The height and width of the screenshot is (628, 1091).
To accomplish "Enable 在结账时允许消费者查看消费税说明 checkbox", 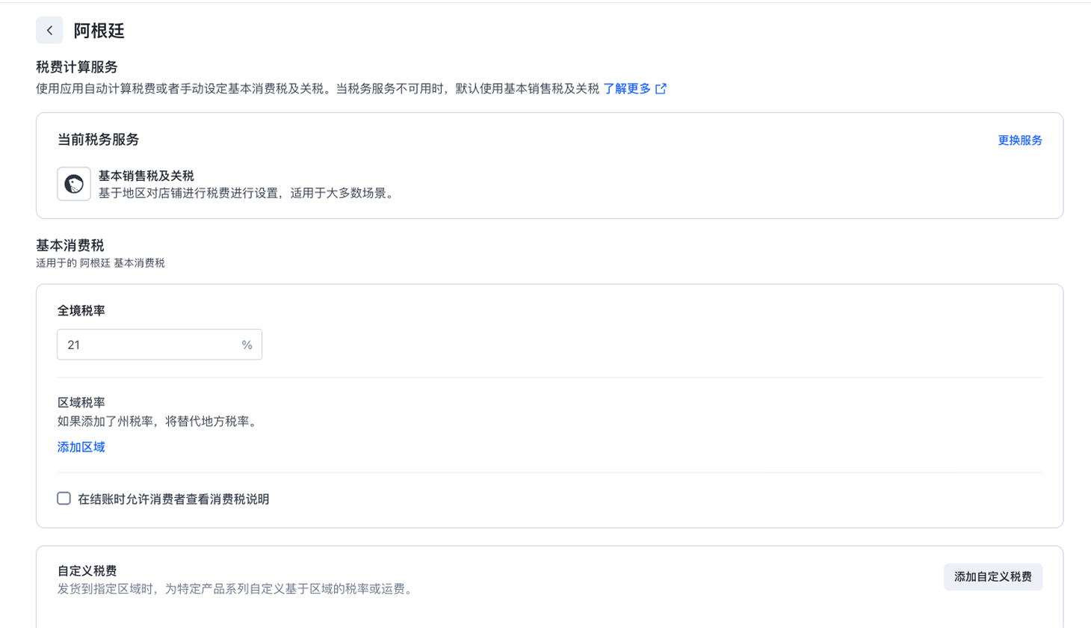I will [64, 499].
